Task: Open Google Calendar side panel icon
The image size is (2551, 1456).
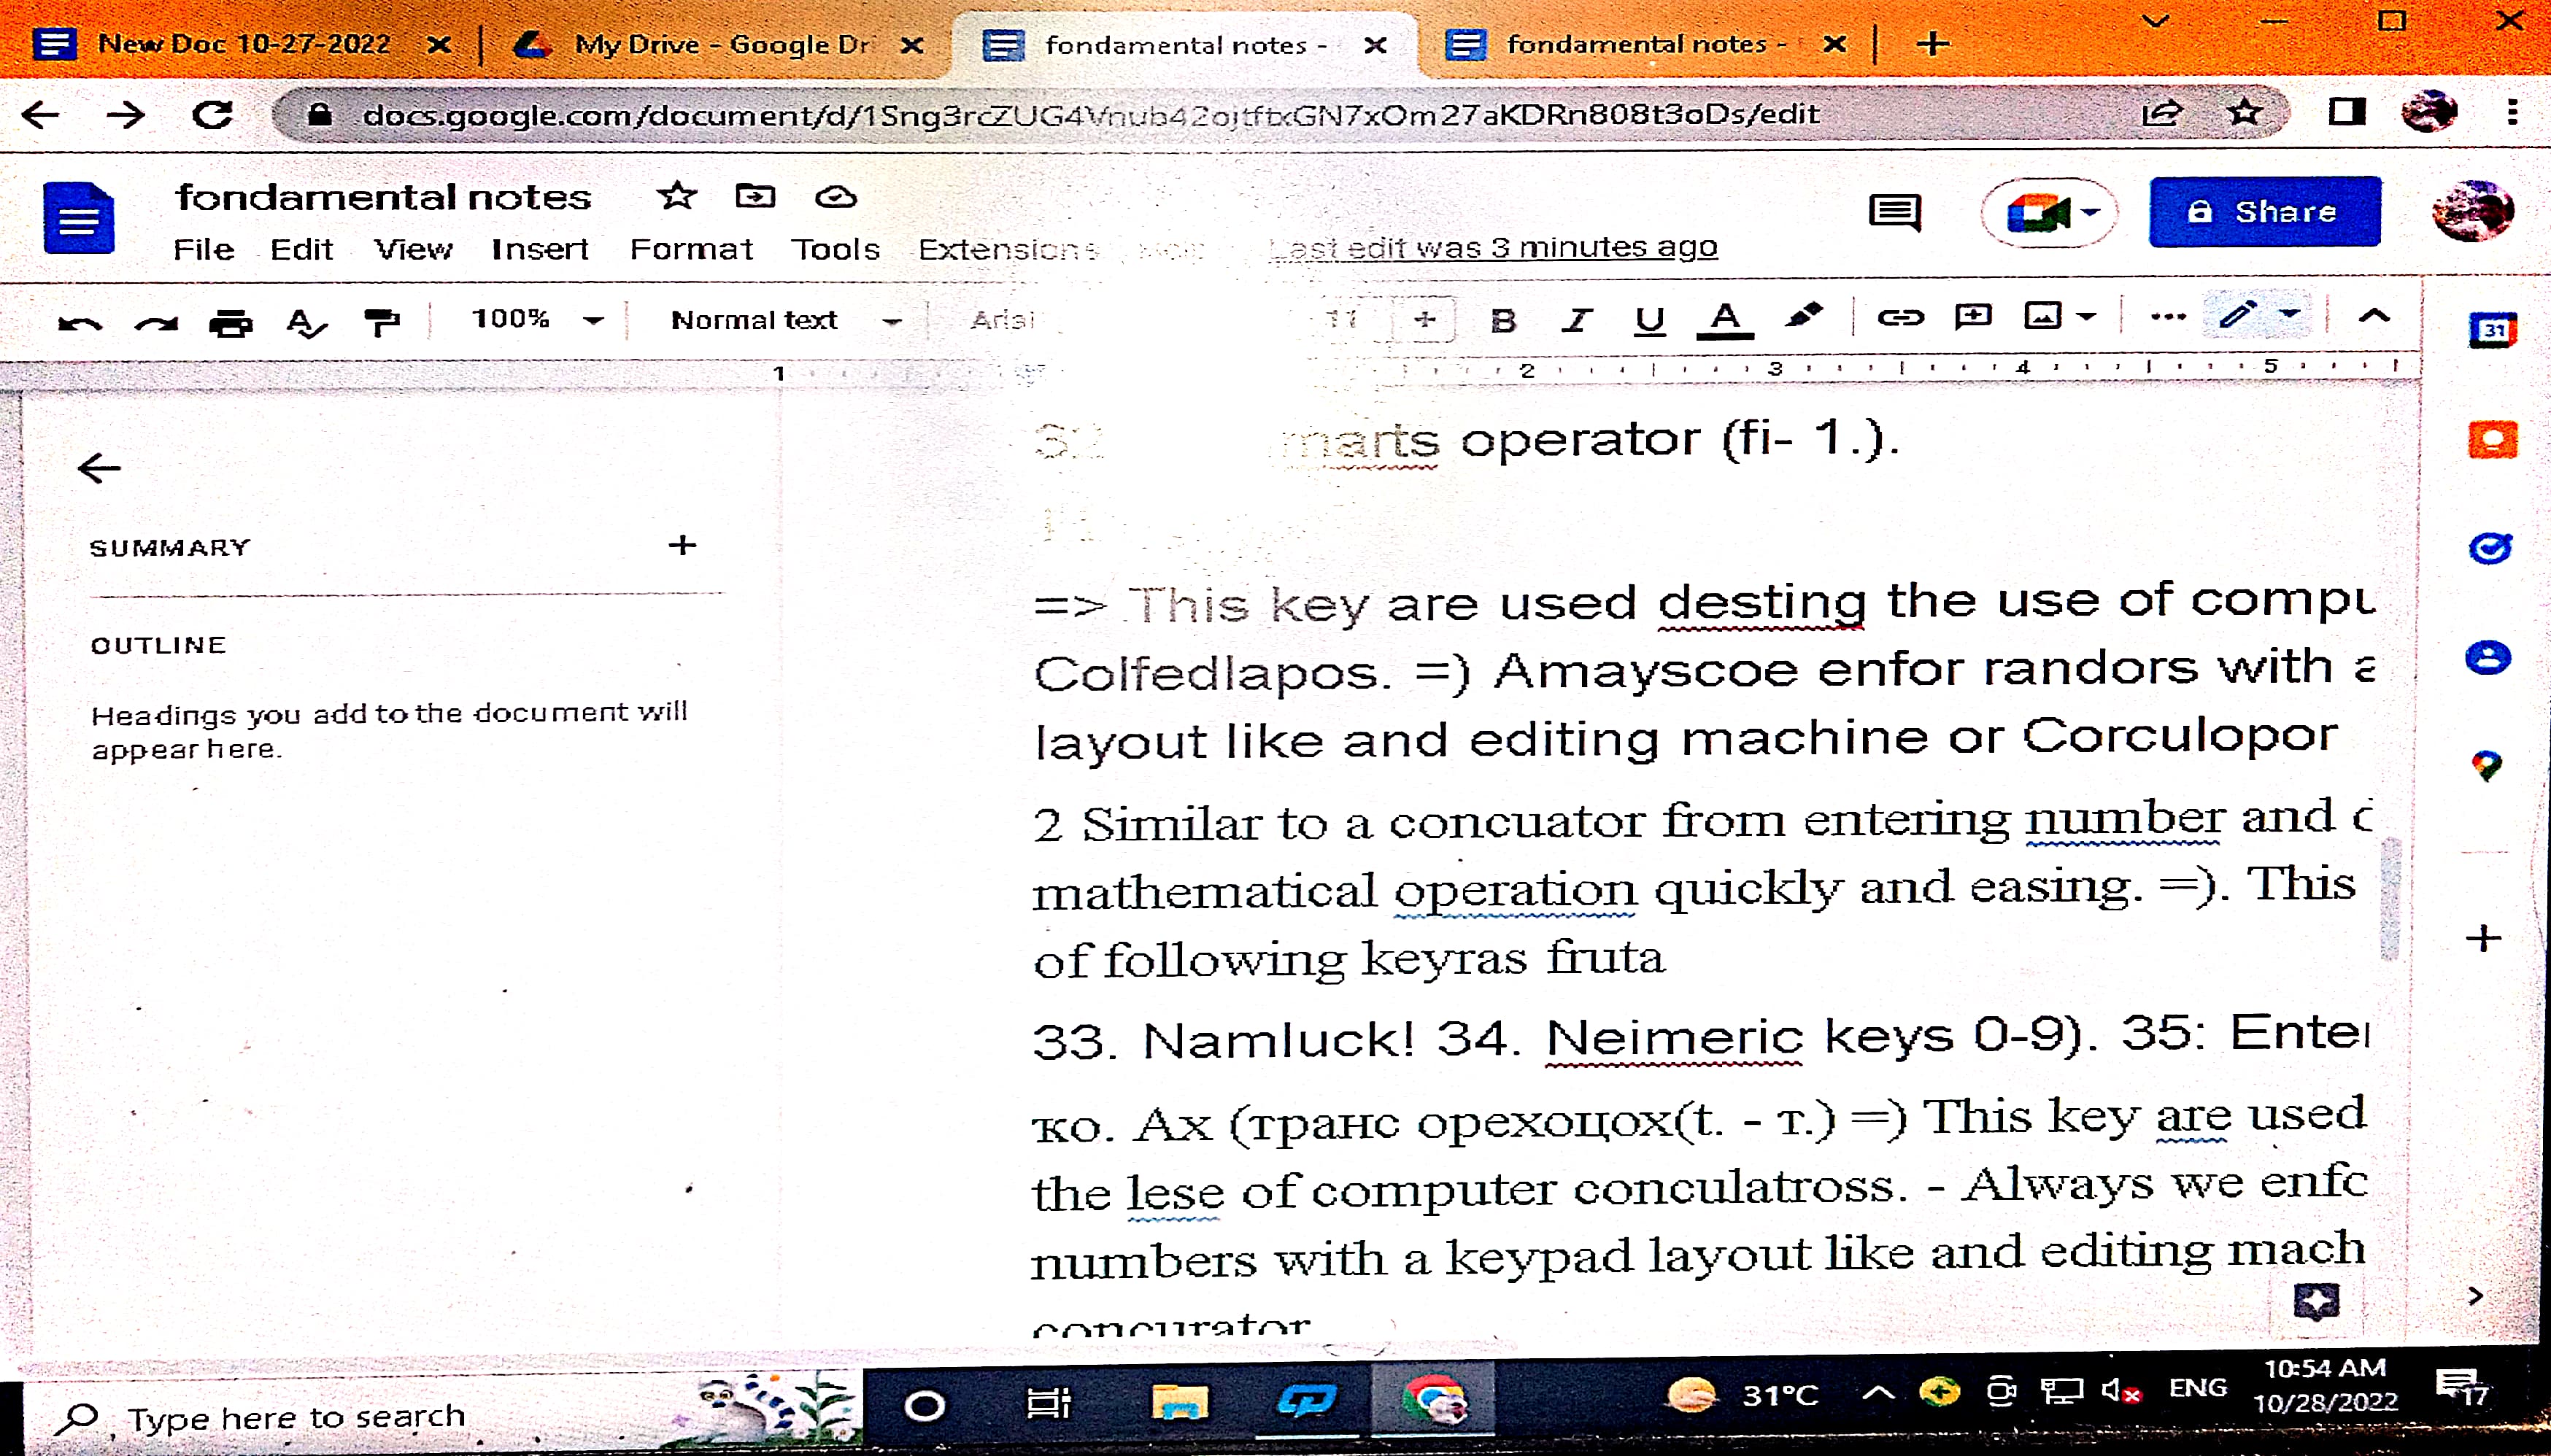Action: (2492, 330)
